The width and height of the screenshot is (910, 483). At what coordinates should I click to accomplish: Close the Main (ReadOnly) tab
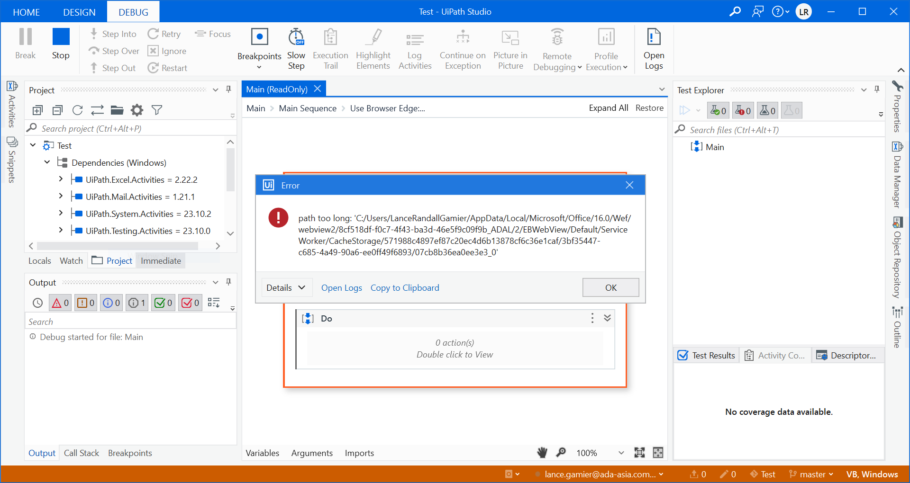pyautogui.click(x=318, y=89)
